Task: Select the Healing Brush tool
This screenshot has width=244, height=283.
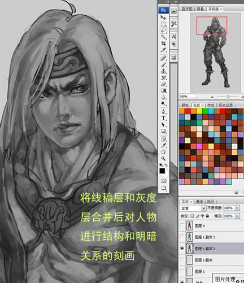Action: (163, 58)
